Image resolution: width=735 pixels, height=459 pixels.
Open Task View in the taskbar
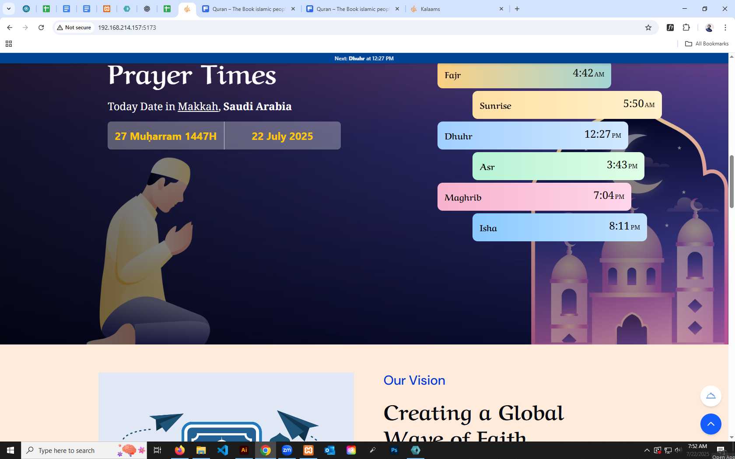(x=157, y=450)
